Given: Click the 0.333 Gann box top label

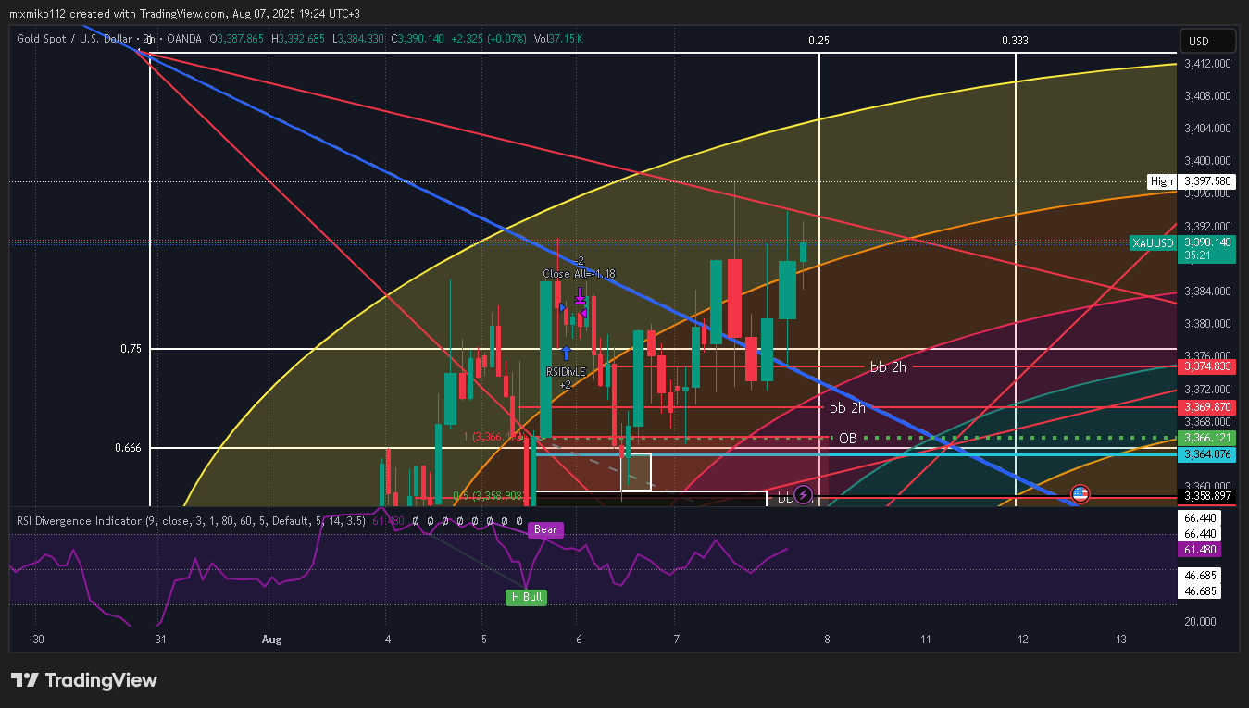Looking at the screenshot, I should click(x=1015, y=40).
